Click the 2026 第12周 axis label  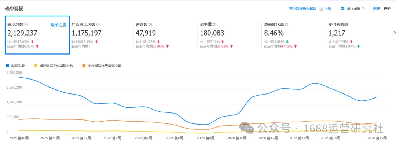click(x=268, y=138)
